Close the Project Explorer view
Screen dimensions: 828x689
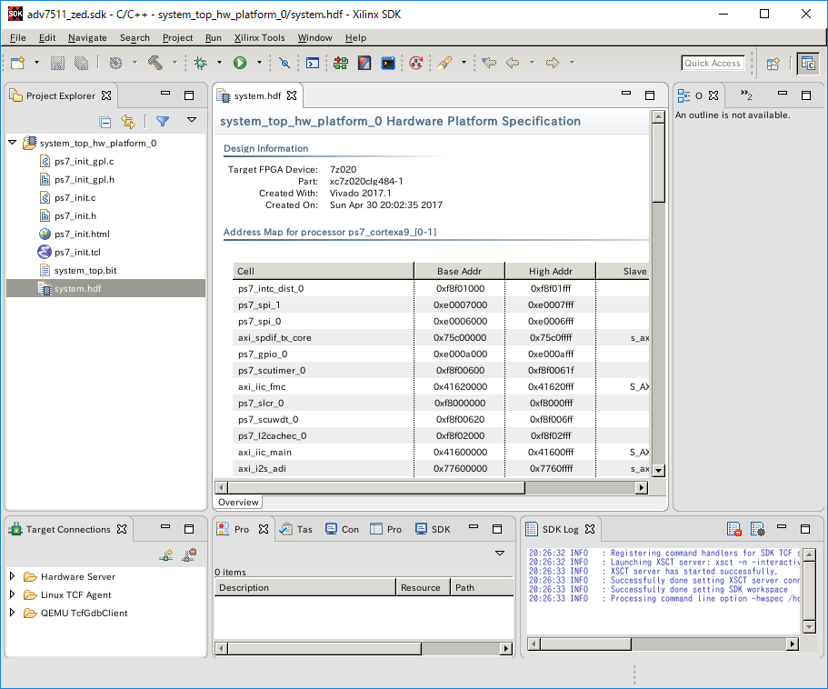click(106, 95)
